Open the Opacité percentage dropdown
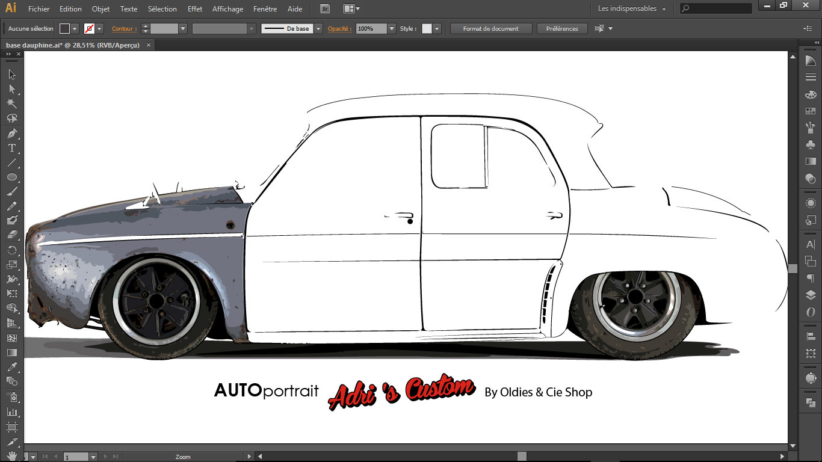This screenshot has width=822, height=462. pos(392,29)
